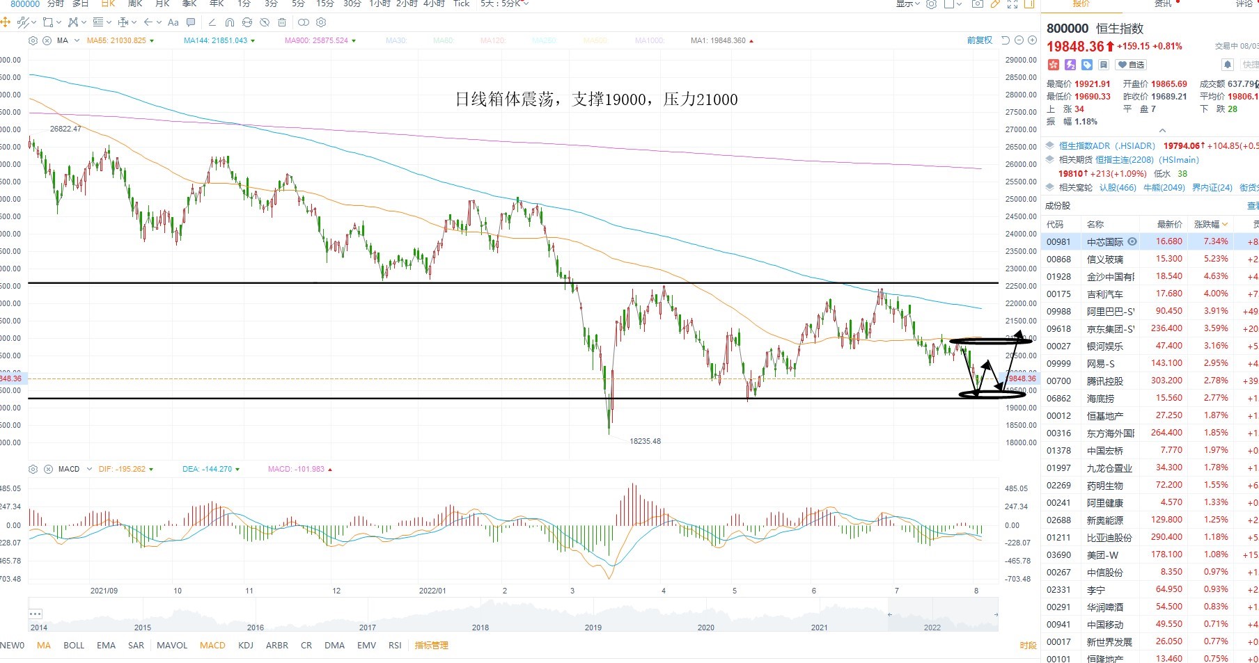Select the move/pan cursor tool

pyautogui.click(x=5, y=22)
